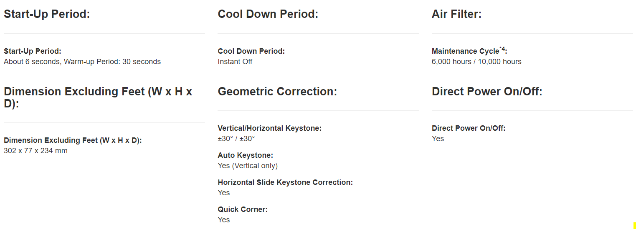Click the yellow marker in the bottom-right corner
Viewport: 636px width, 229px height.
(x=634, y=225)
